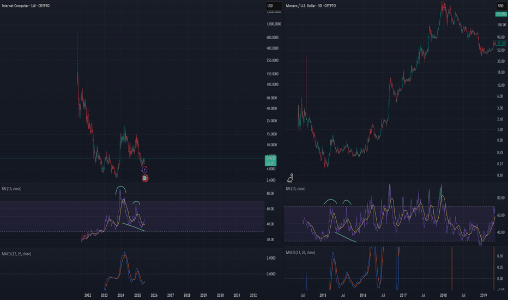Viewport: 508px width, 300px height.
Task: Click the "Monero / U.S. Dollar · 3D · CRYPTO" title
Action: tap(311, 5)
